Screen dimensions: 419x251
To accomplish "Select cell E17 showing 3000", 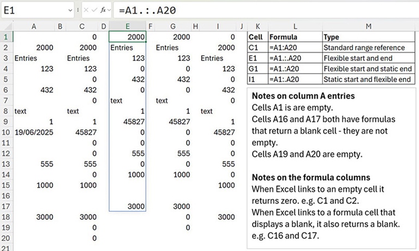I will pos(128,206).
